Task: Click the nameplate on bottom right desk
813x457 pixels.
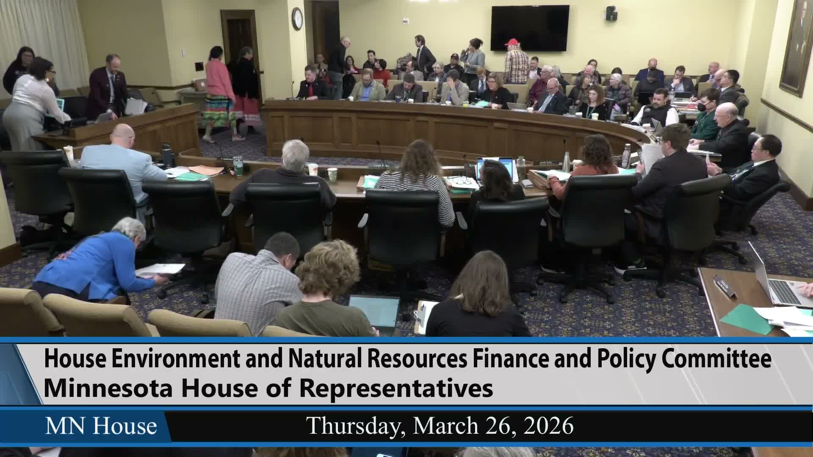Action: point(725,285)
